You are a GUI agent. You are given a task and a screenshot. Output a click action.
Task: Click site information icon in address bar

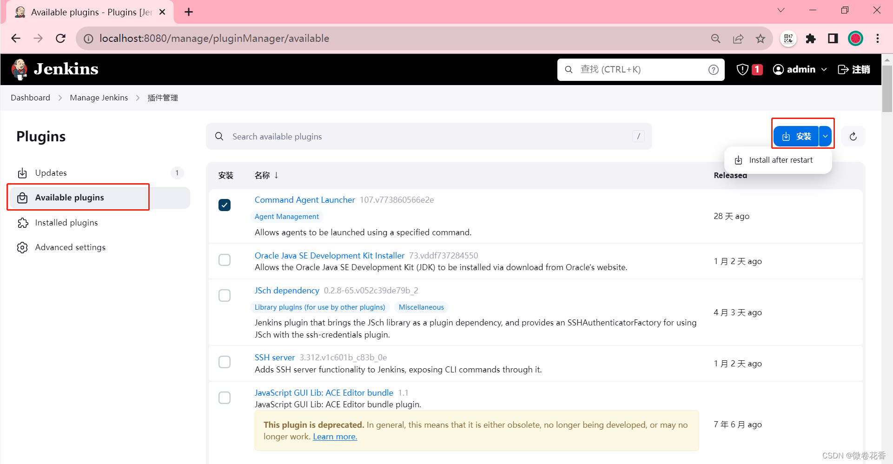point(88,39)
